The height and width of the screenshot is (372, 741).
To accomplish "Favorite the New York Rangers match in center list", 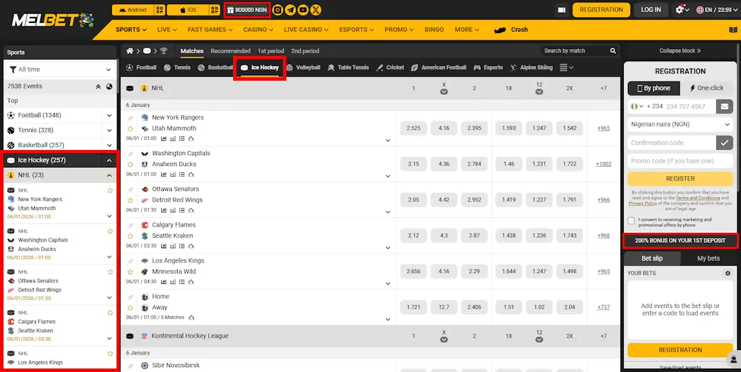I will 131,128.
